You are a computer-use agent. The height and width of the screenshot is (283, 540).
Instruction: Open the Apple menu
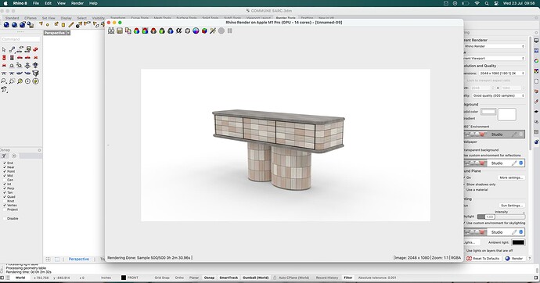click(5, 3)
